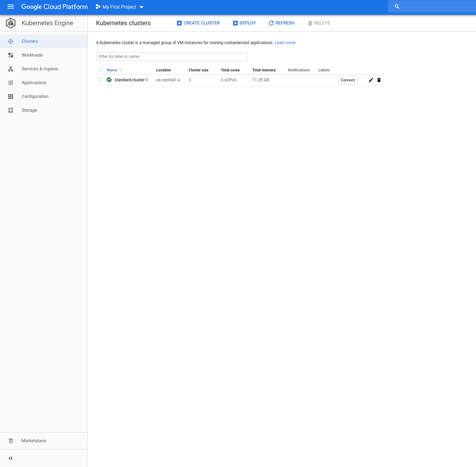Click the Location column header
476x467 pixels.
point(163,70)
